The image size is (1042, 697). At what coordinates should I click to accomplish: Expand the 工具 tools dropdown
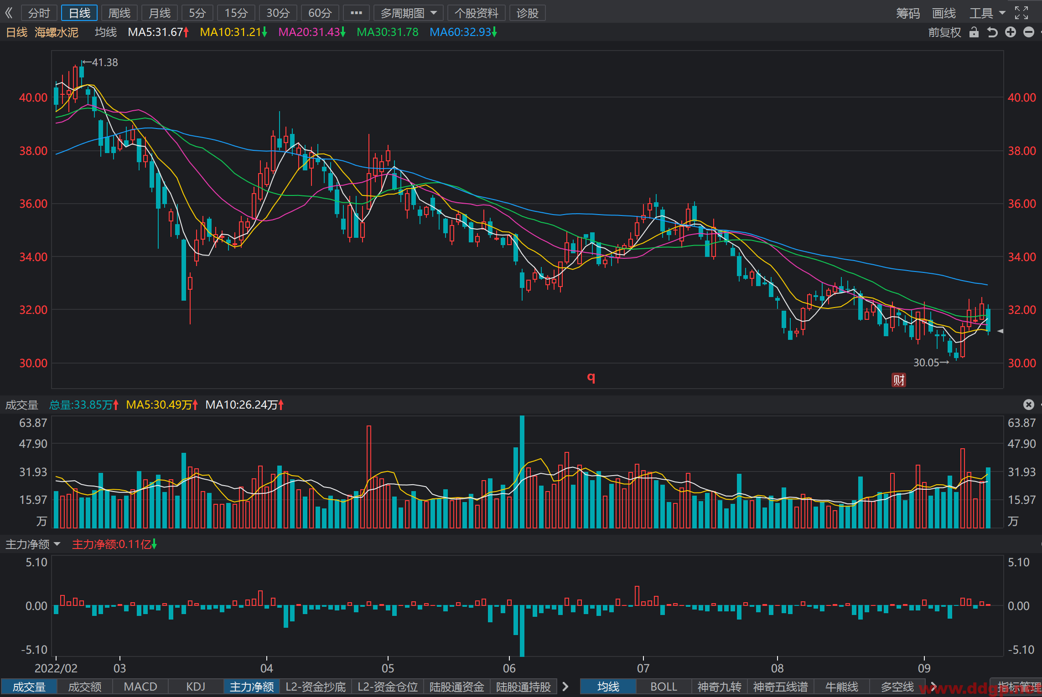[987, 13]
